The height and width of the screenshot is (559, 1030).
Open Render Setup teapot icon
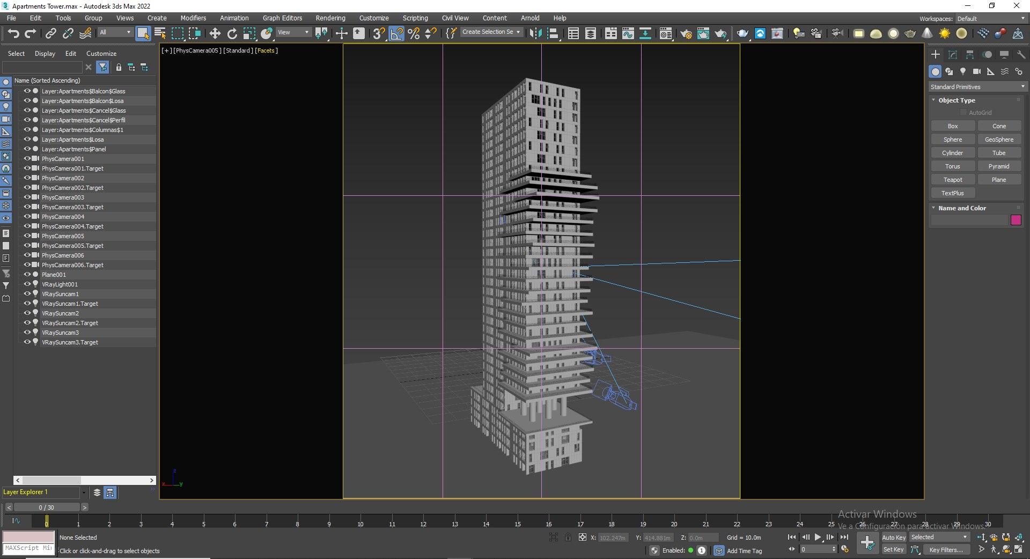(686, 33)
